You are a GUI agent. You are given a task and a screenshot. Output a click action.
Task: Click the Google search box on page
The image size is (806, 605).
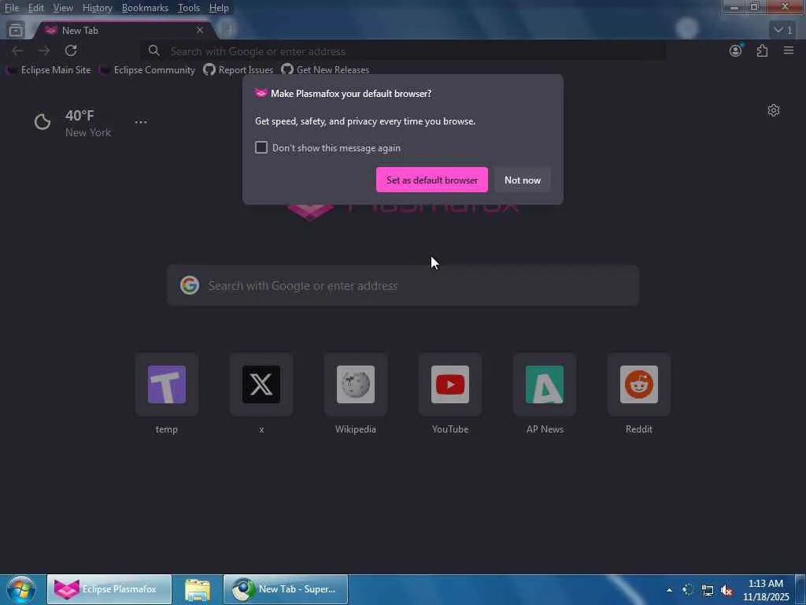(403, 285)
